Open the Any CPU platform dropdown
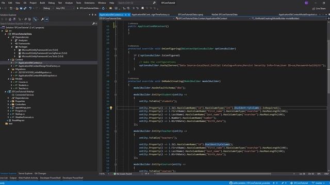Image resolution: width=330 pixels, height=185 pixels. (x=65, y=8)
